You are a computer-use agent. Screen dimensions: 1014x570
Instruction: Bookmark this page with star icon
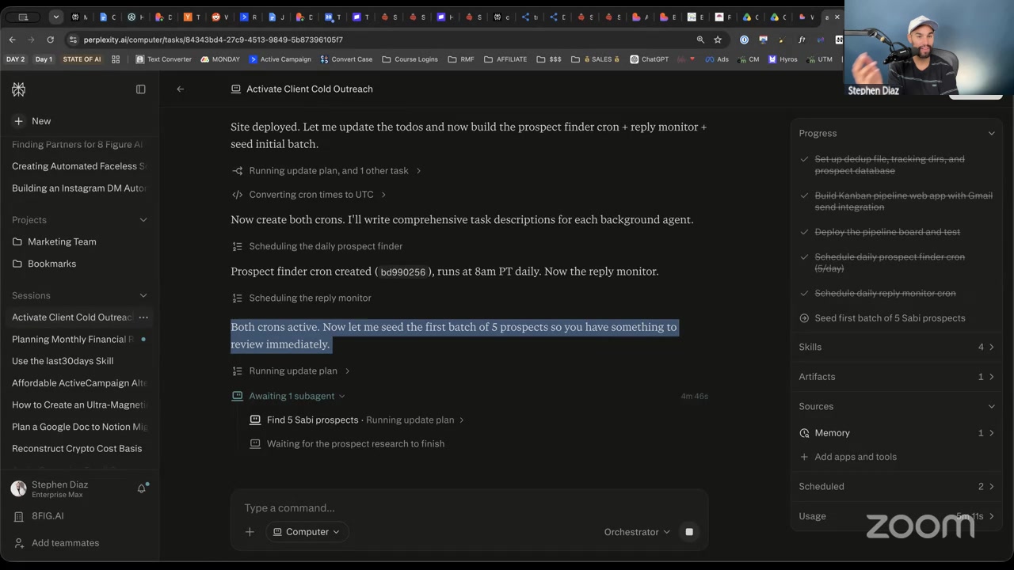tap(718, 40)
